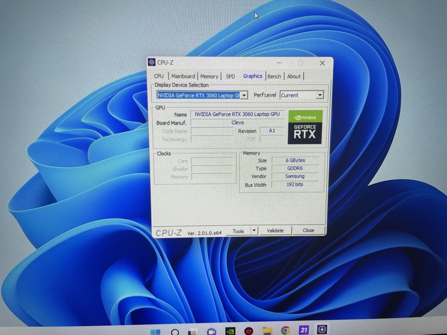Open the About tab
The image size is (447, 335).
294,76
